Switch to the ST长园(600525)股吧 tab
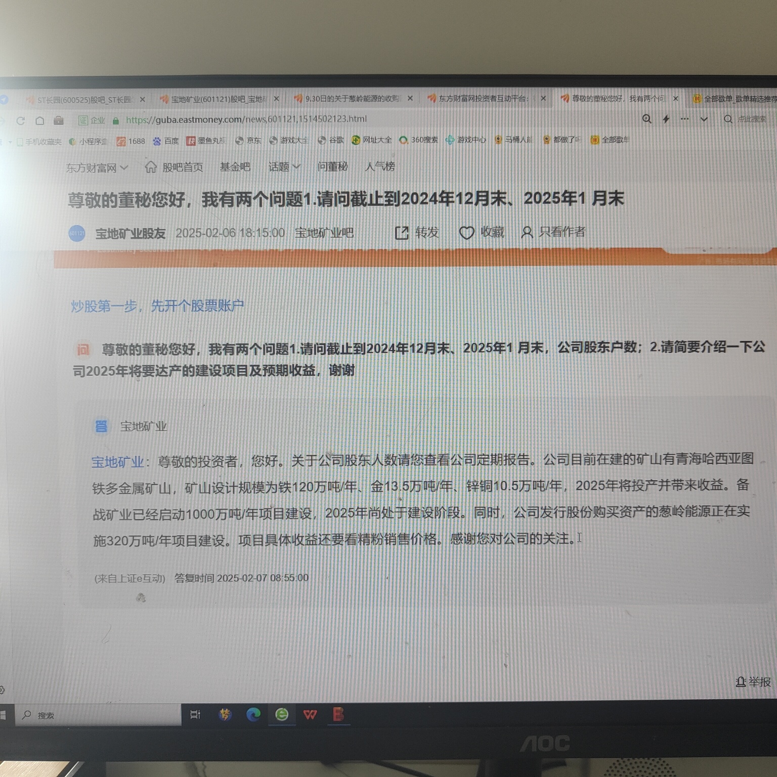 coord(79,100)
